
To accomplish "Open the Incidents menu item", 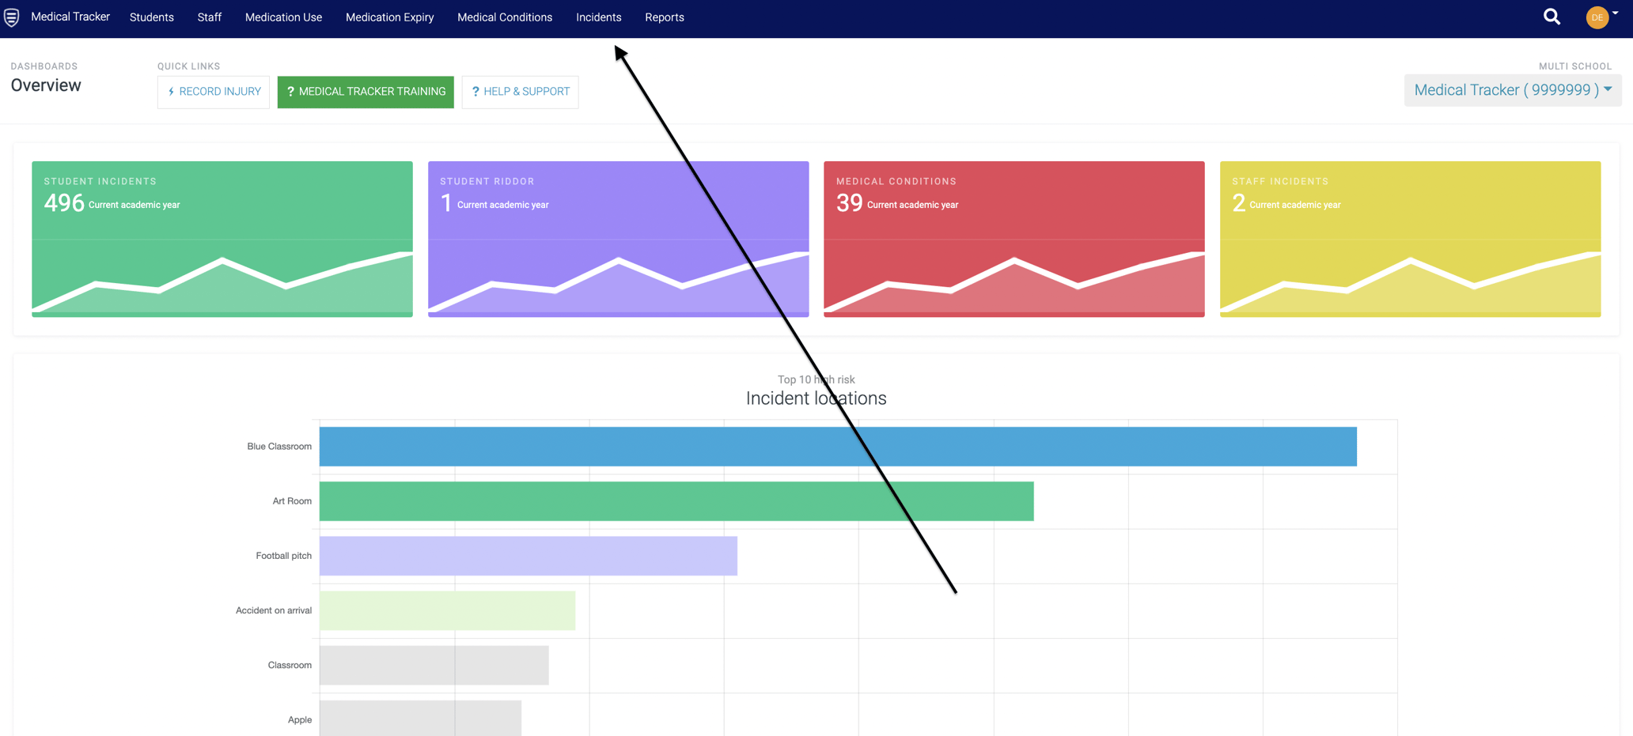I will coord(598,17).
